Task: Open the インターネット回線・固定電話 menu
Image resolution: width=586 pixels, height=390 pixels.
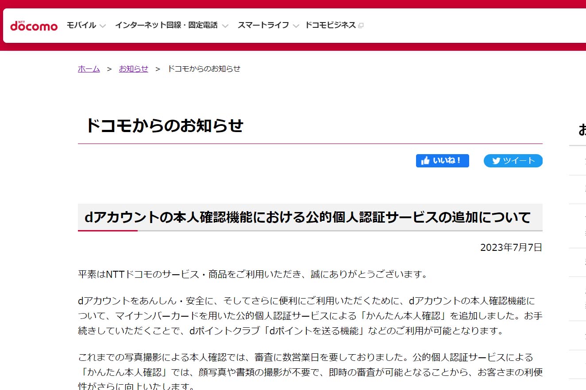Action: 166,25
